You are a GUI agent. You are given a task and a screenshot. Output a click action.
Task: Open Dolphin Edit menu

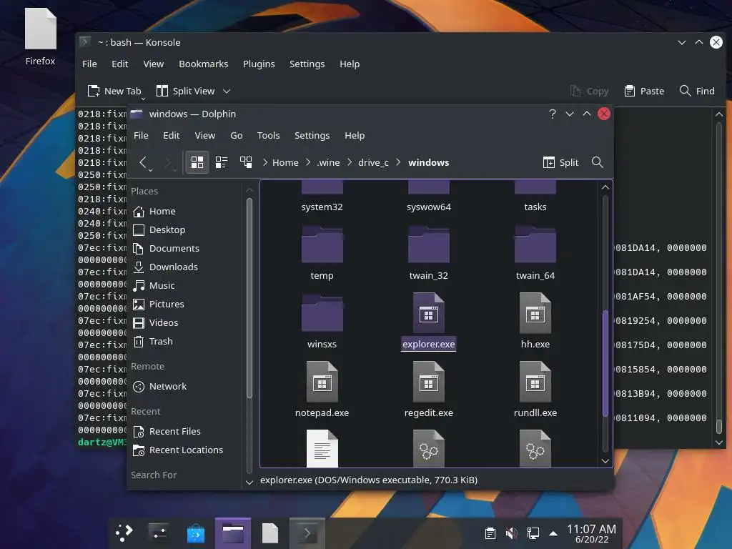pyautogui.click(x=172, y=135)
